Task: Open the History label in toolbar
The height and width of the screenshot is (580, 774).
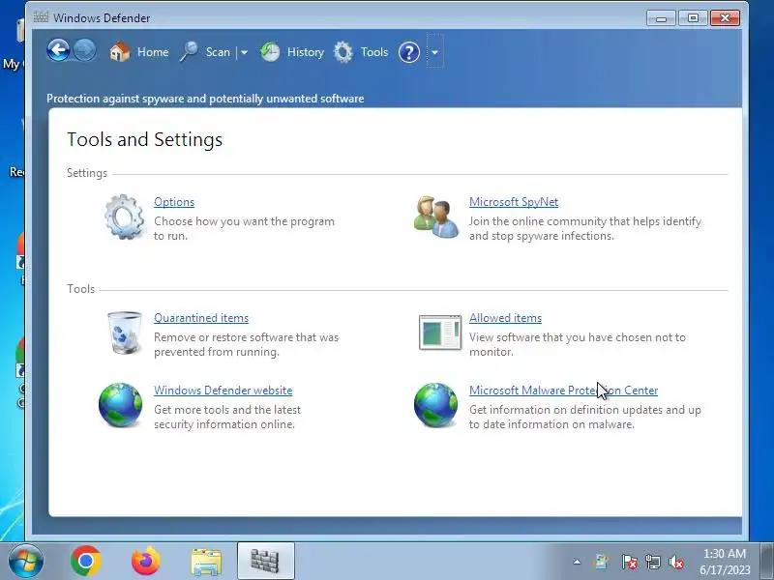Action: click(x=306, y=52)
